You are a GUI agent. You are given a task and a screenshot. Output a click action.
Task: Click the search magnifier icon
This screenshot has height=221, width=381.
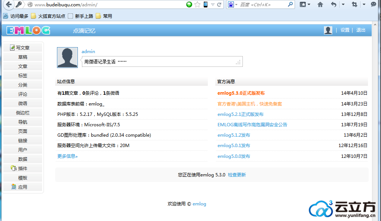(290, 4)
